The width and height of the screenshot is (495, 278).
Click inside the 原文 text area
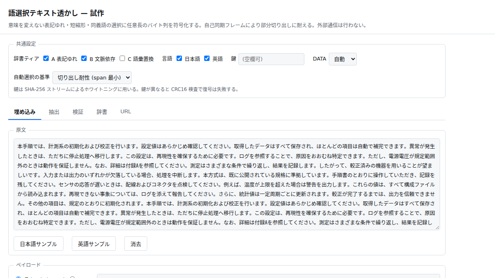click(x=227, y=184)
